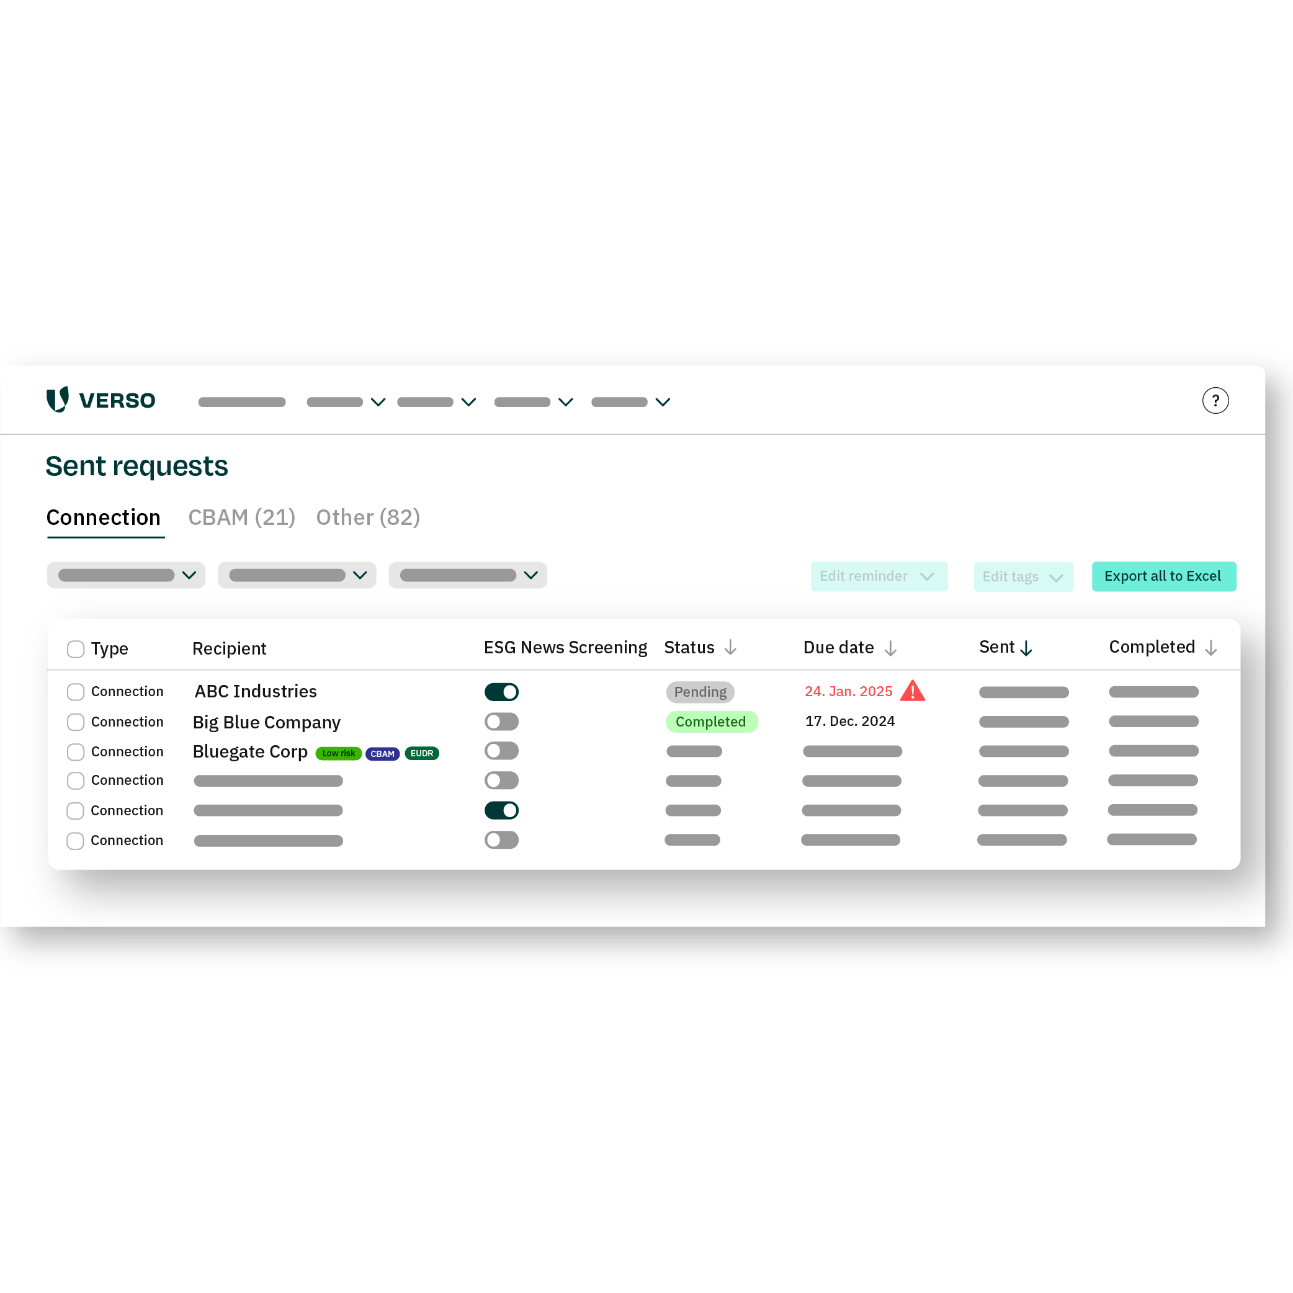This screenshot has width=1293, height=1293.
Task: Sort the Due date column descending
Action: coord(890,648)
